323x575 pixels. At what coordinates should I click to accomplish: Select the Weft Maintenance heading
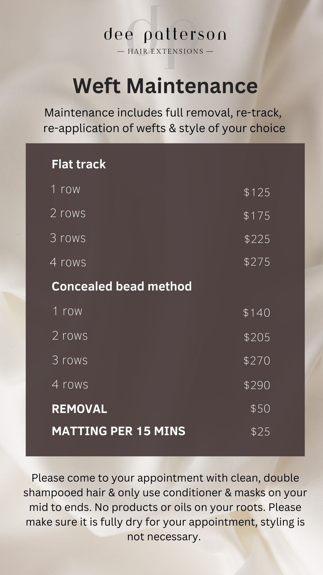pyautogui.click(x=165, y=86)
